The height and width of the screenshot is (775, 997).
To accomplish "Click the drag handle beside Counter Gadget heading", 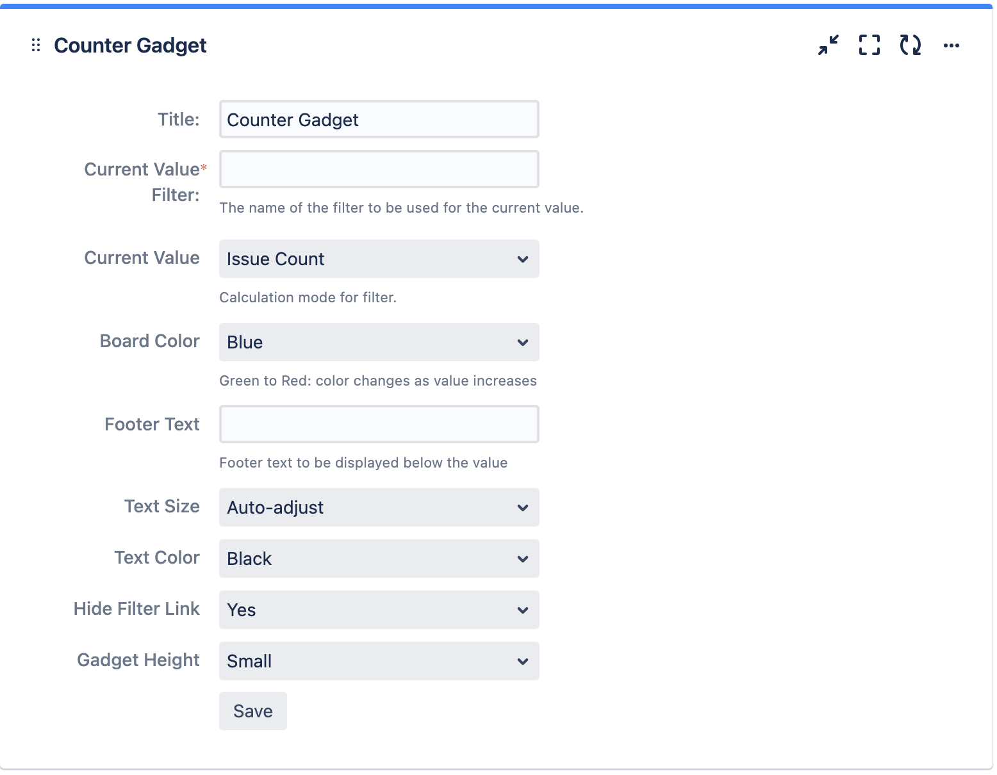I will coord(36,45).
